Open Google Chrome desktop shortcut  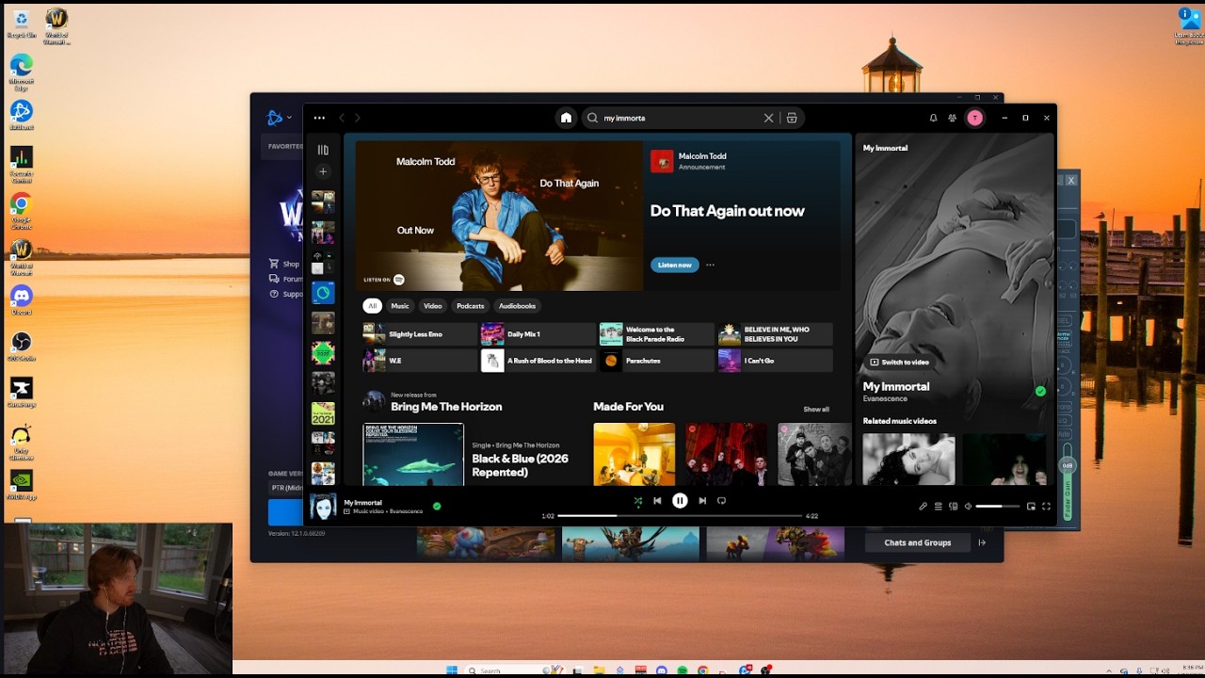pos(21,211)
